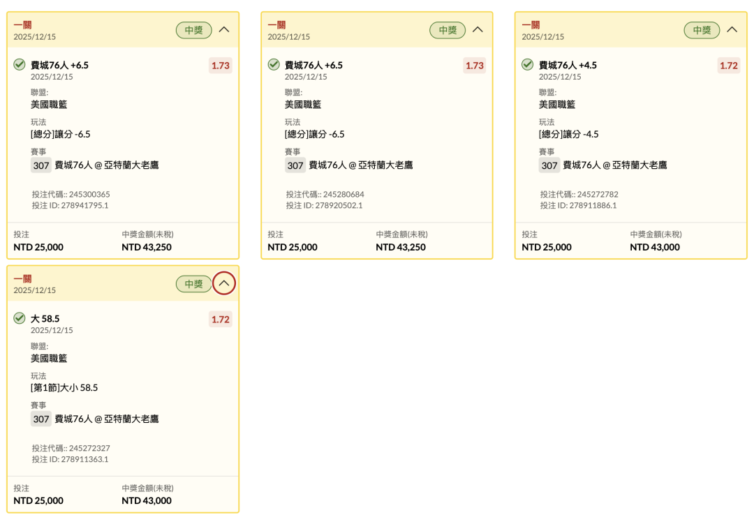Collapse card with bet code 245280684
The width and height of the screenshot is (754, 515).
pos(478,30)
